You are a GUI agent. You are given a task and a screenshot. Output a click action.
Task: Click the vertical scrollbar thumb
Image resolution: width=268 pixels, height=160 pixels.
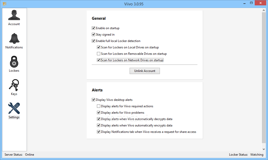click(x=264, y=78)
